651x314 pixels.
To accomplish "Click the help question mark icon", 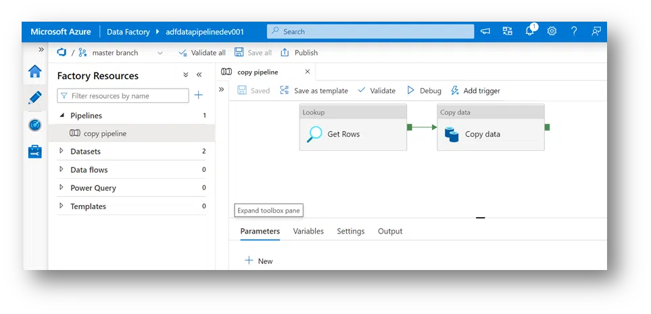I will point(574,31).
